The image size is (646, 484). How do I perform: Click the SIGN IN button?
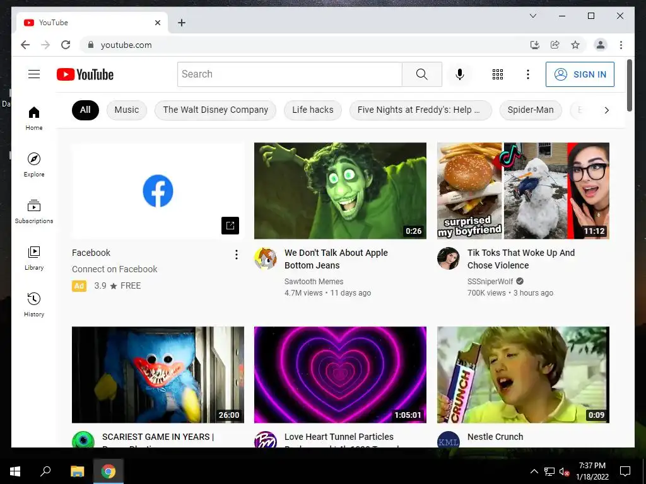point(580,74)
